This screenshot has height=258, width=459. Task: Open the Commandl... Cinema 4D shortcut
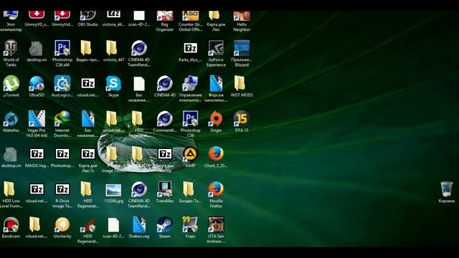click(165, 119)
